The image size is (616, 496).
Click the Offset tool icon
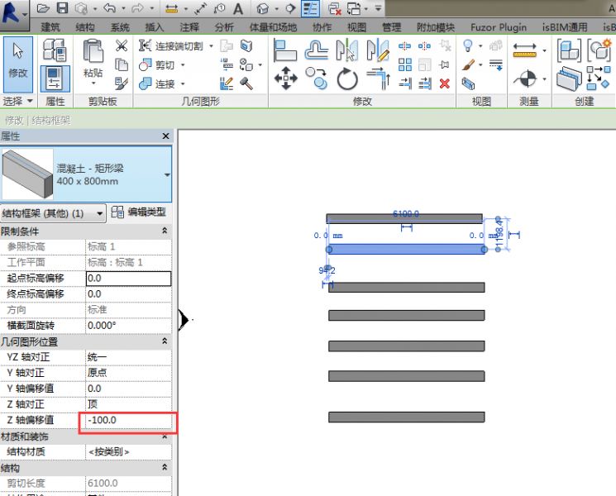(x=316, y=51)
